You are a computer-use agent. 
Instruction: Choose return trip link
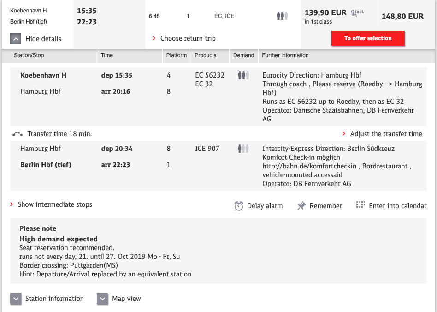point(188,38)
